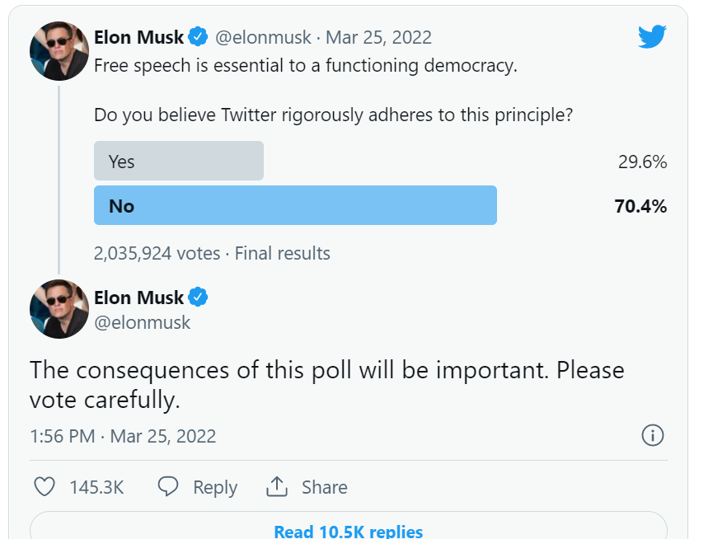713x539 pixels.
Task: Click Elon Musk's avatar on the lower tweet
Action: pyautogui.click(x=59, y=309)
